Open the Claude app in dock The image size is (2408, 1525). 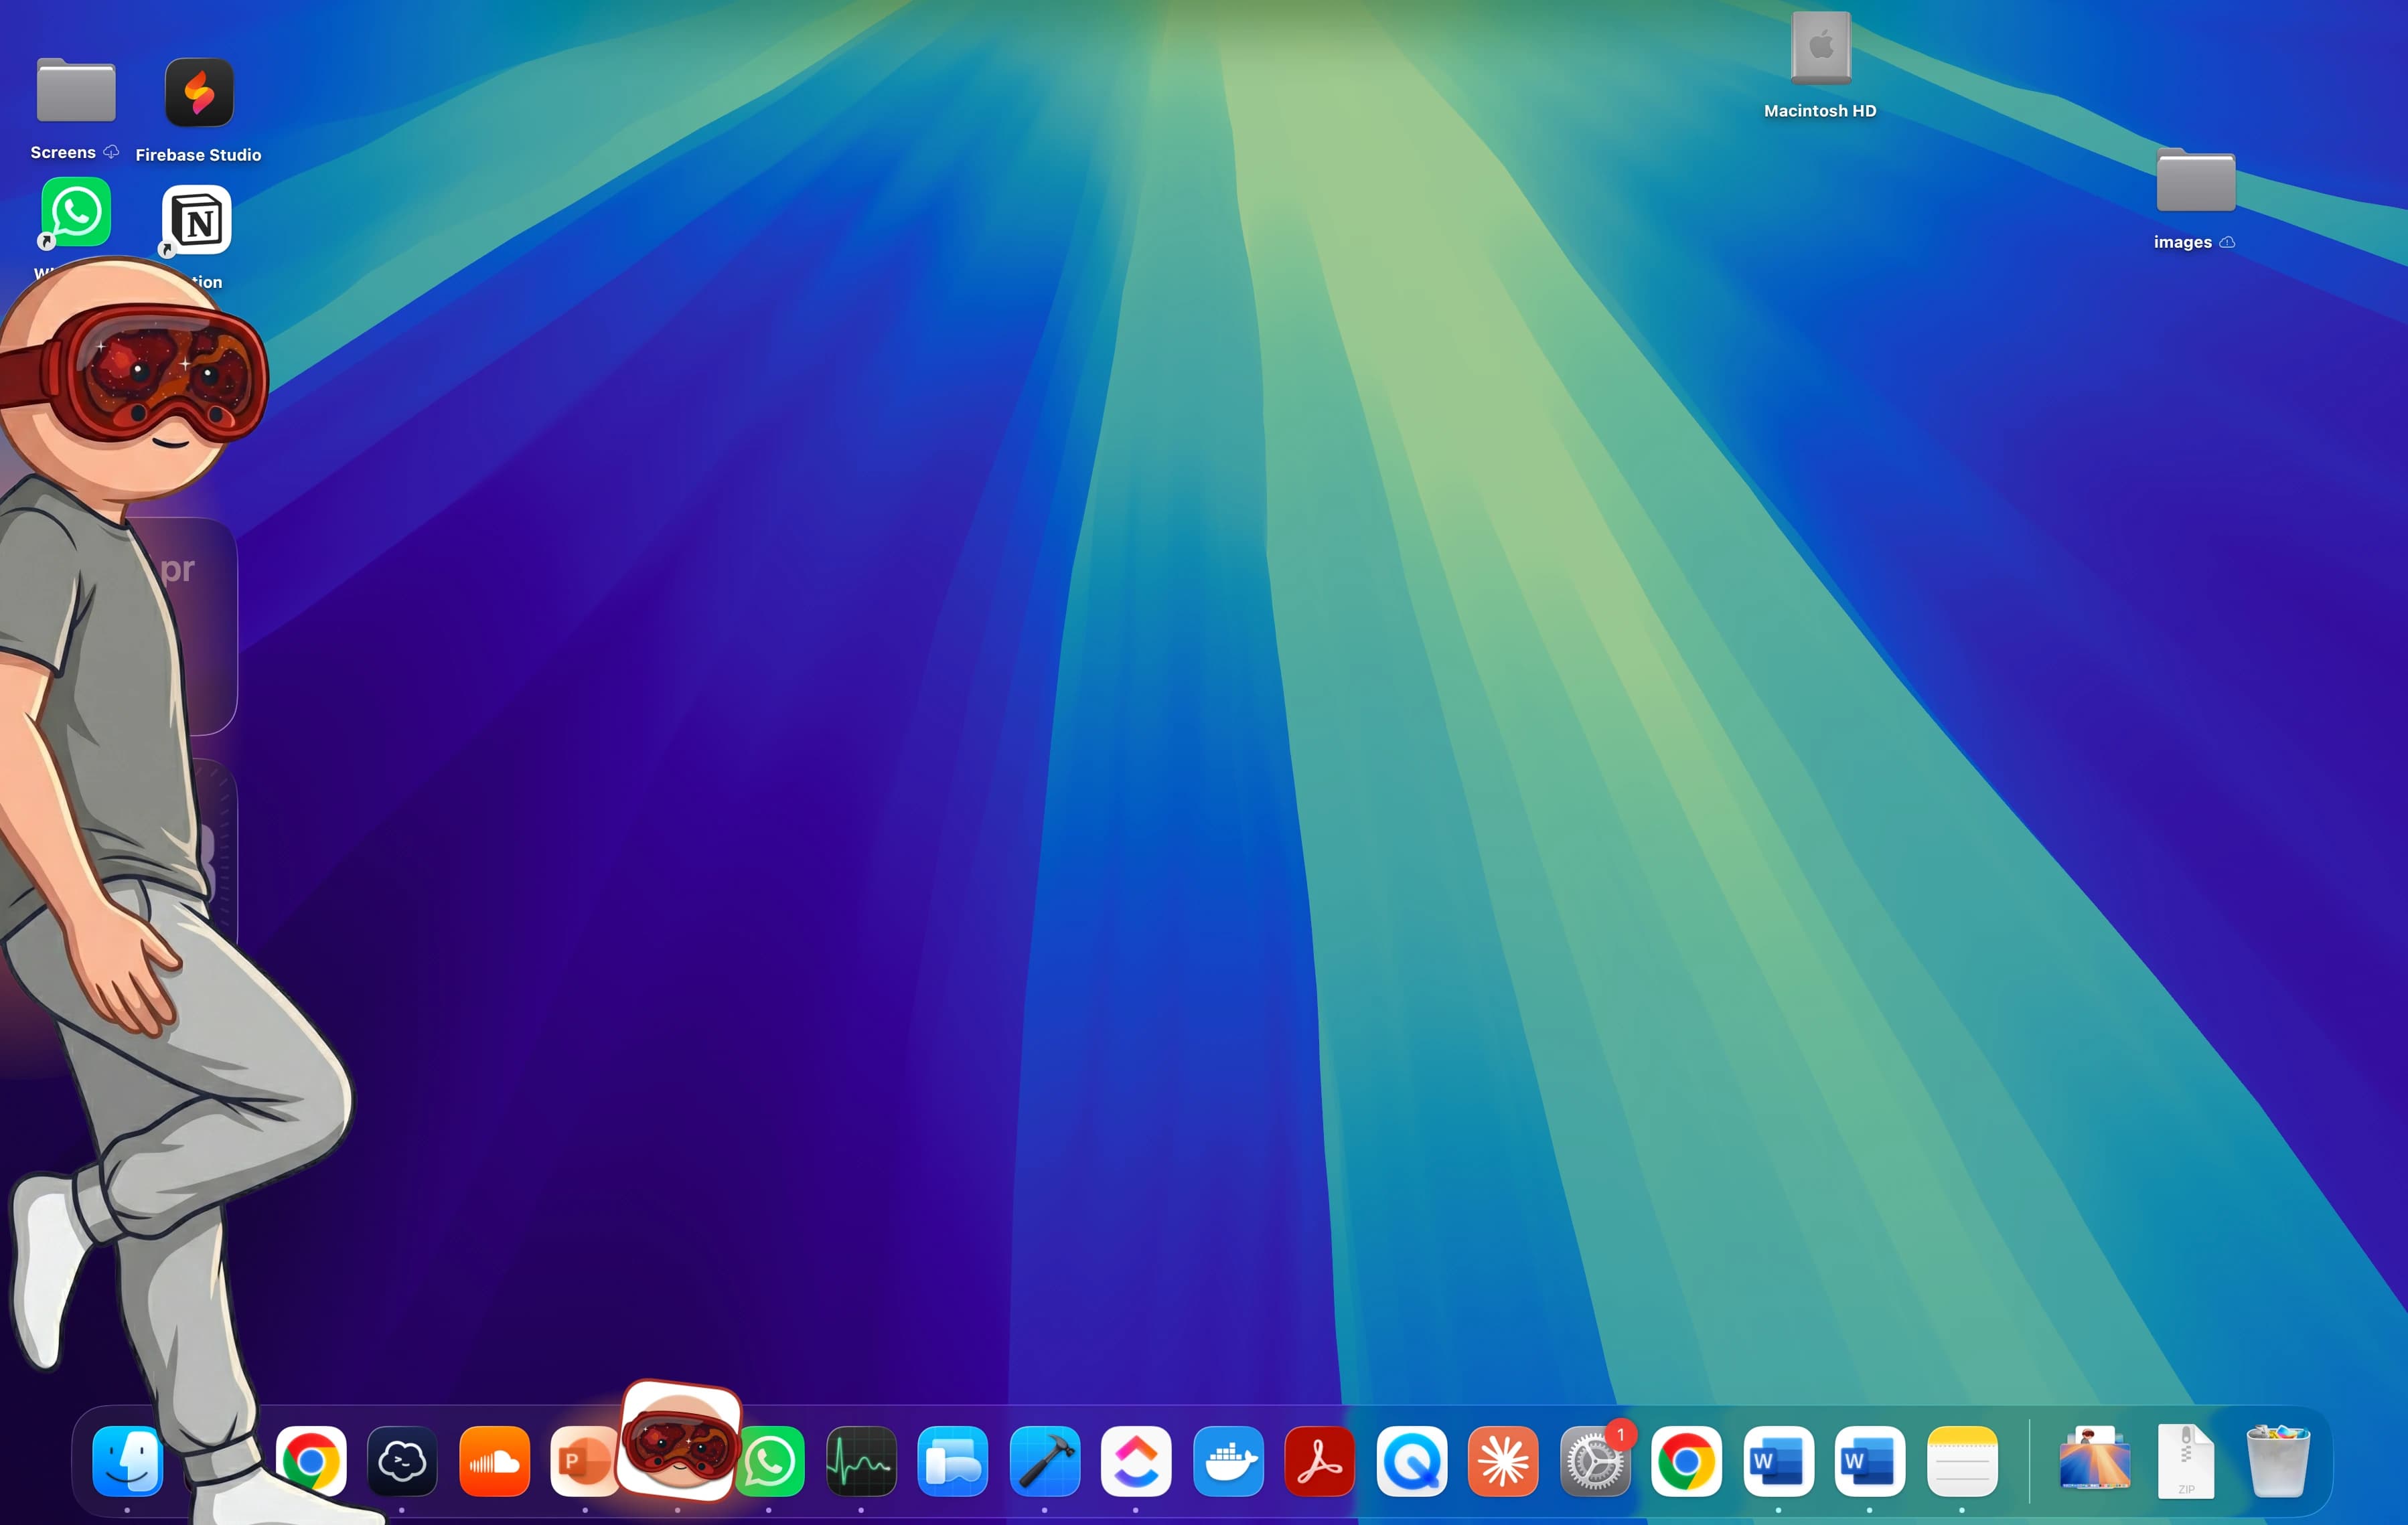click(1503, 1461)
